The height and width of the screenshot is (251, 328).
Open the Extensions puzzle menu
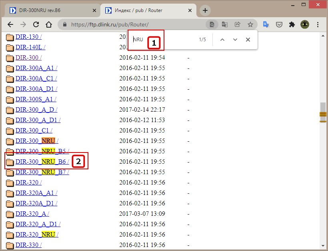click(x=292, y=24)
